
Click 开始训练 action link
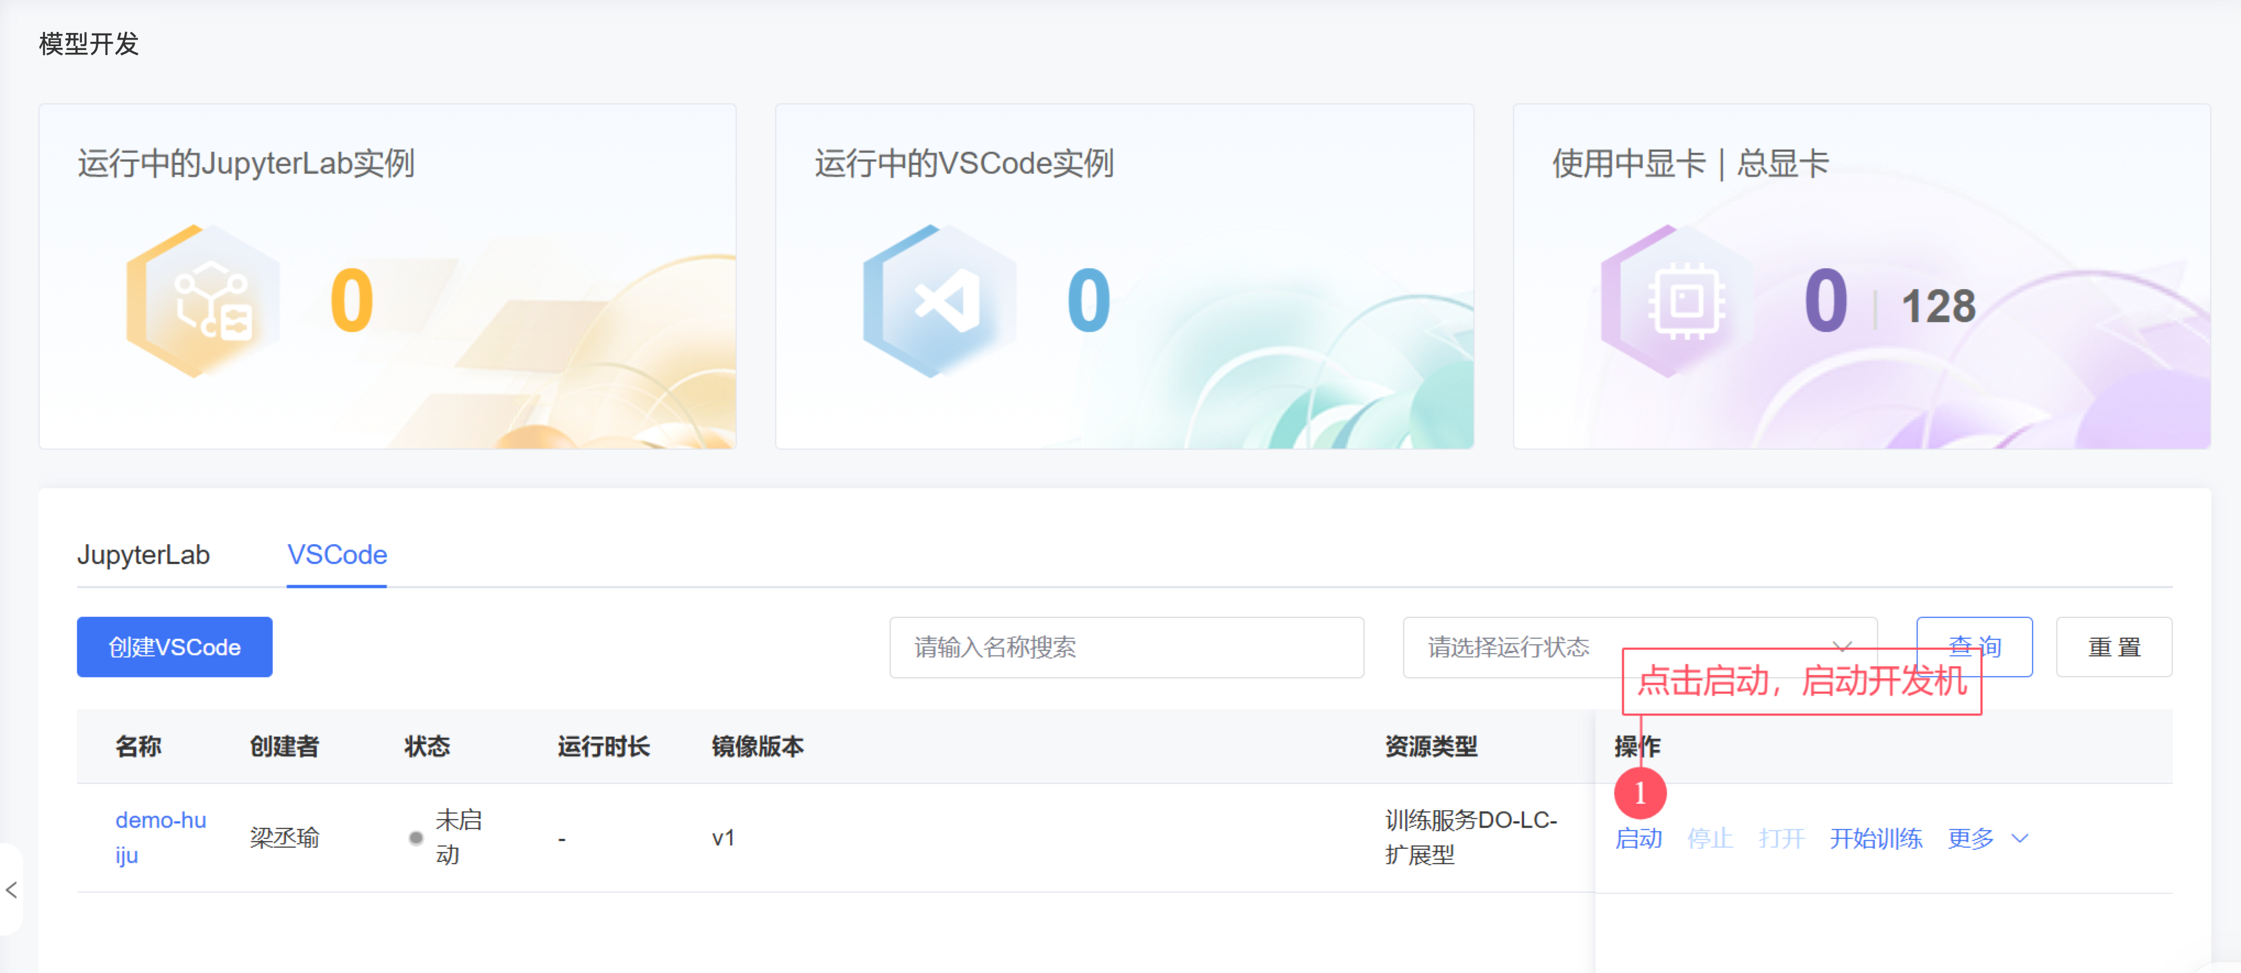[x=1875, y=838]
